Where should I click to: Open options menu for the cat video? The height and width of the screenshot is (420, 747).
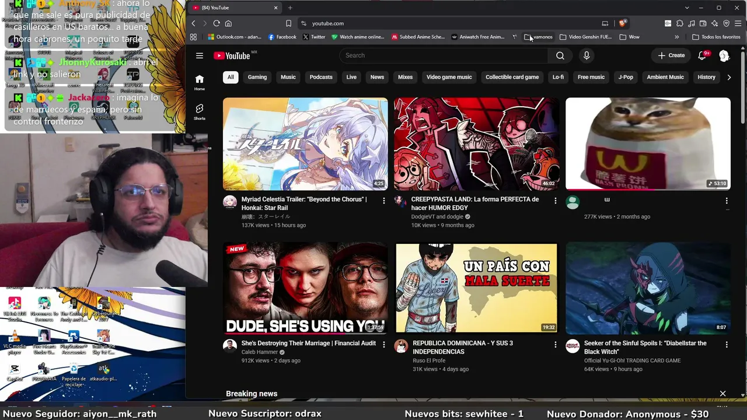click(x=727, y=201)
